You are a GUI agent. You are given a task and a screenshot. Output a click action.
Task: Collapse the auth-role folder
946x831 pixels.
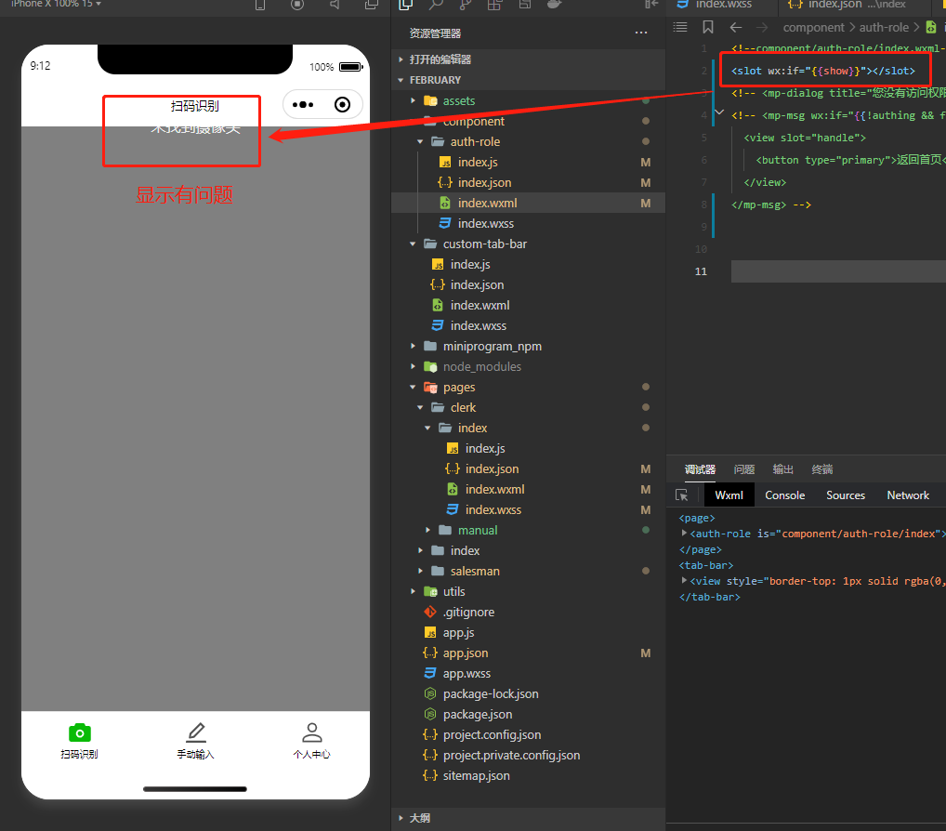click(421, 142)
